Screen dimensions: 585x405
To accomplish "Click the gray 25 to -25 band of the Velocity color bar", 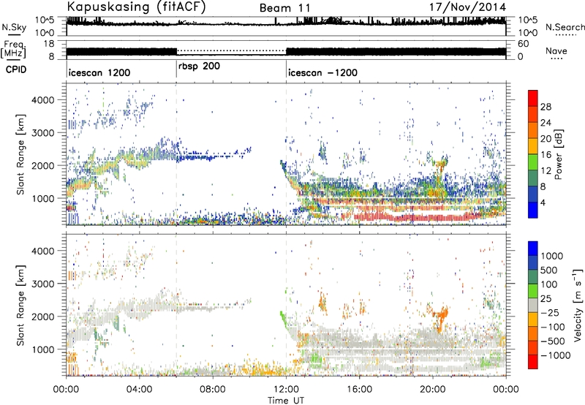I will tap(533, 305).
